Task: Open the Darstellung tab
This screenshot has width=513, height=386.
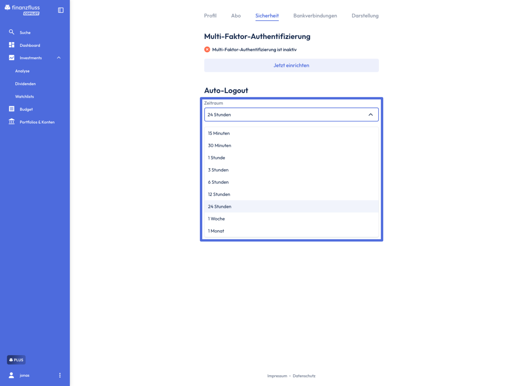Action: coord(365,16)
